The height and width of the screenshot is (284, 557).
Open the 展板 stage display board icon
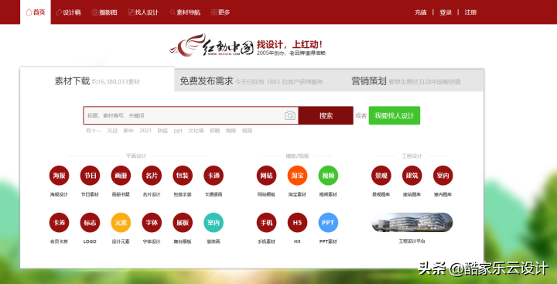[183, 223]
